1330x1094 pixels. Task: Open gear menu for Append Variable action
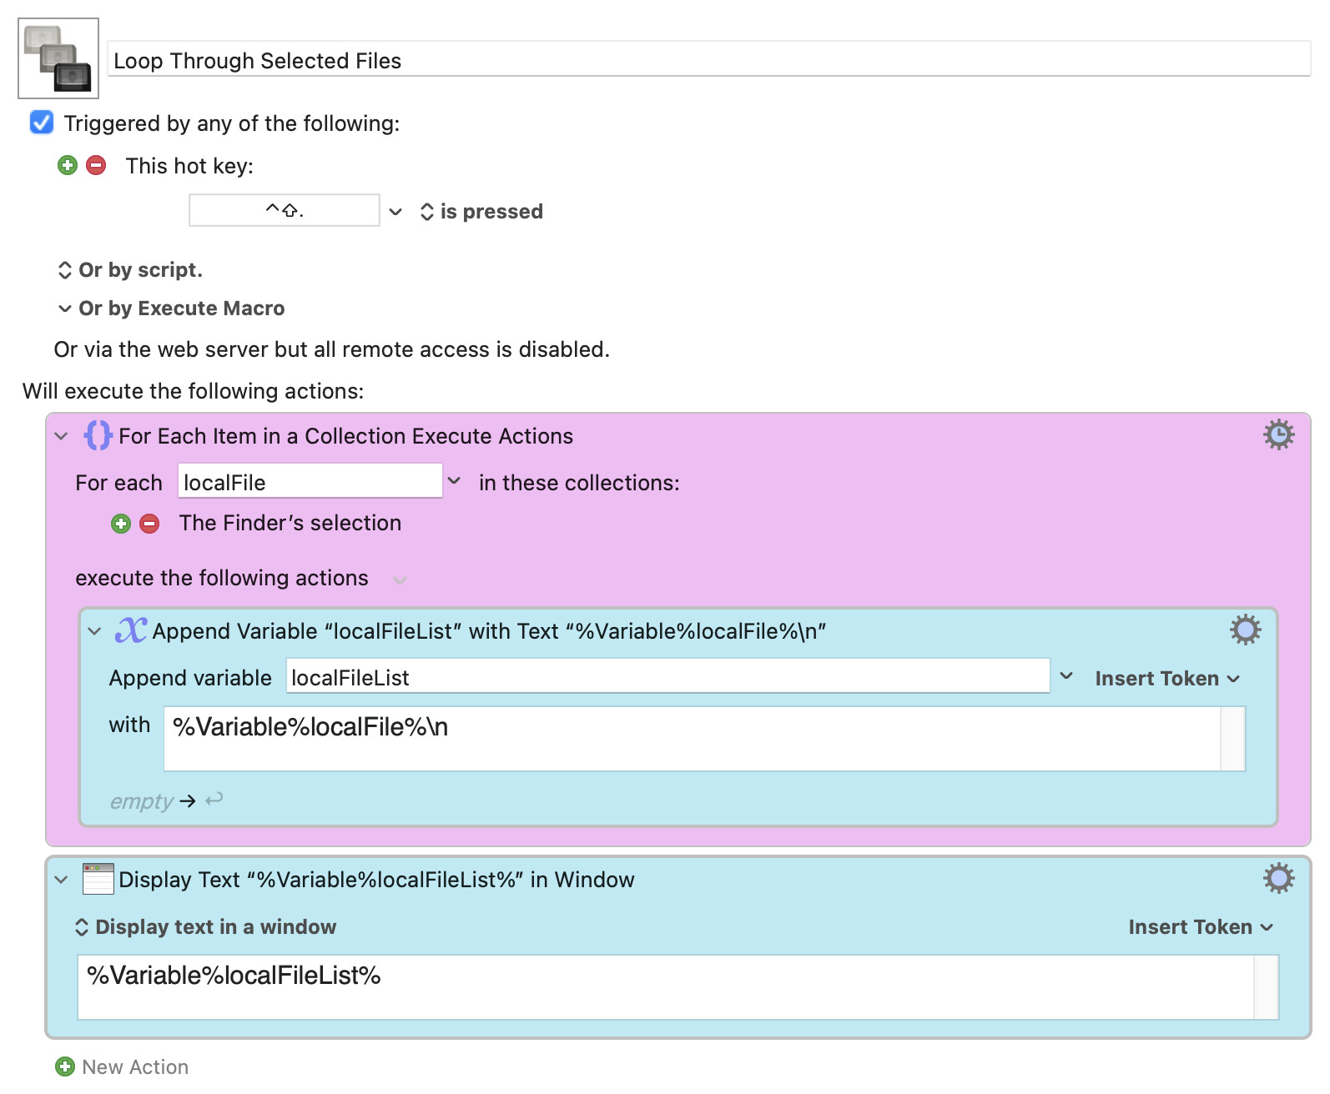(1245, 630)
